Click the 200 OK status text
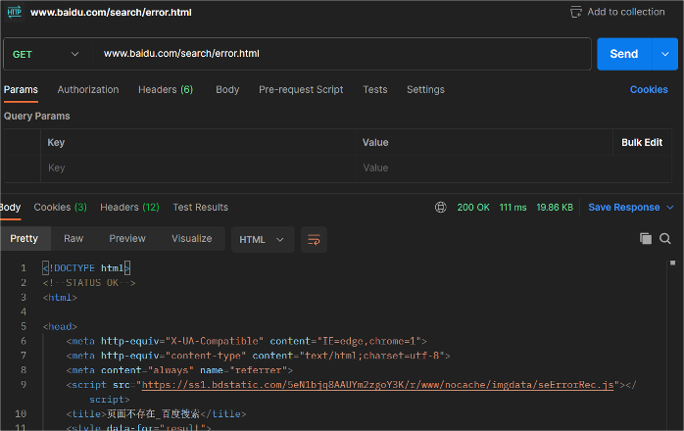This screenshot has width=684, height=431. pyautogui.click(x=473, y=208)
